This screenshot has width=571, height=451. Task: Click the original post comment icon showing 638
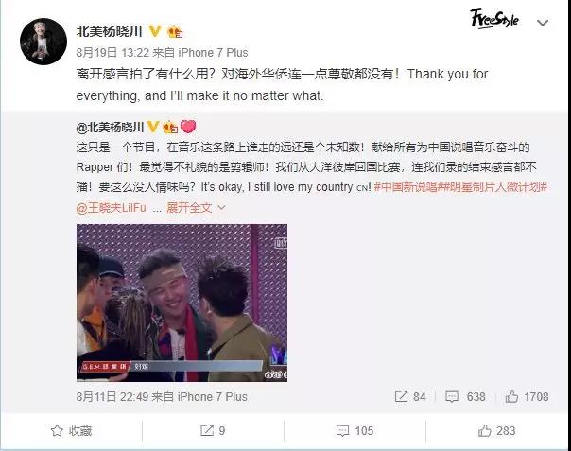click(x=465, y=397)
